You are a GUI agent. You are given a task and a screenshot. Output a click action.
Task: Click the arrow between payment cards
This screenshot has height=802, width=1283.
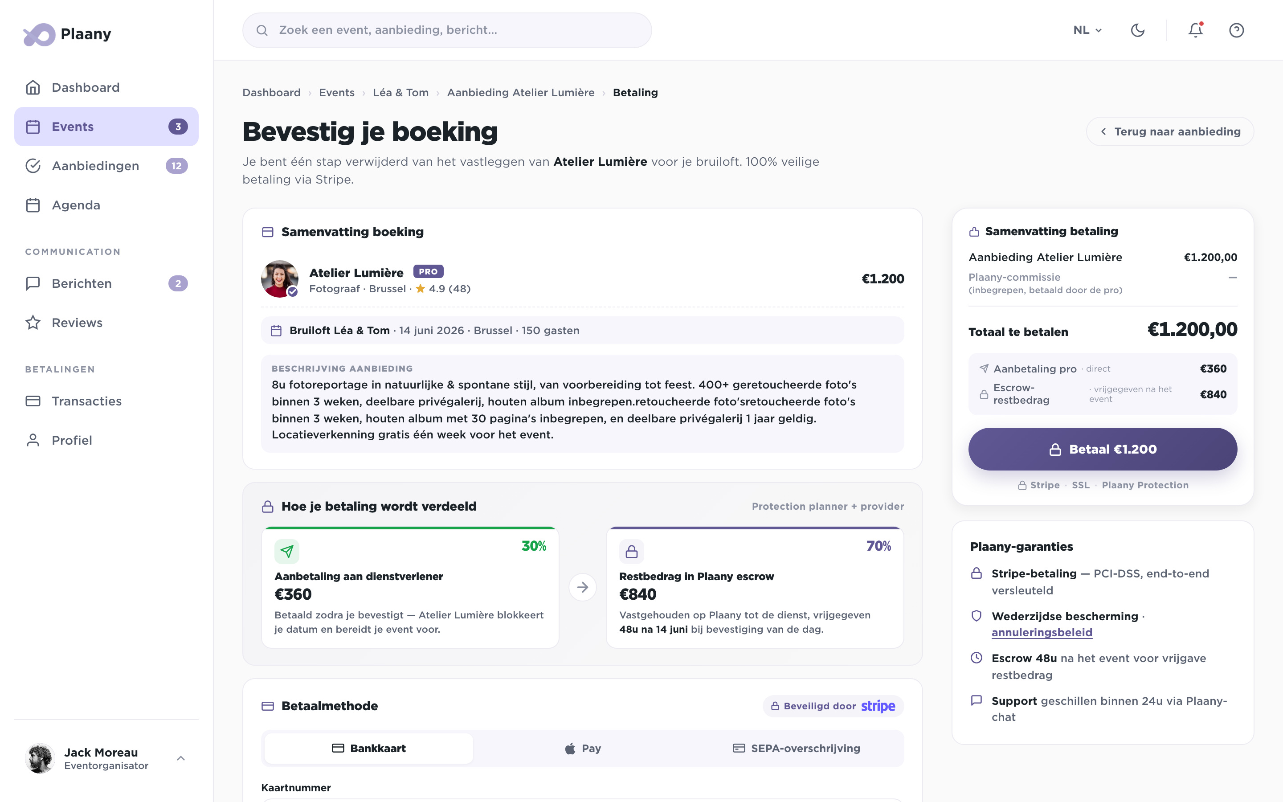tap(583, 587)
